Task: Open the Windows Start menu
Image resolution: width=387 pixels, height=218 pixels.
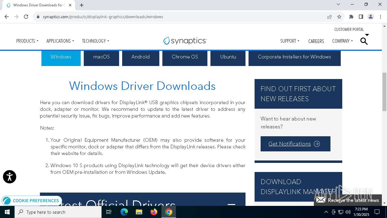Action: click(7, 212)
